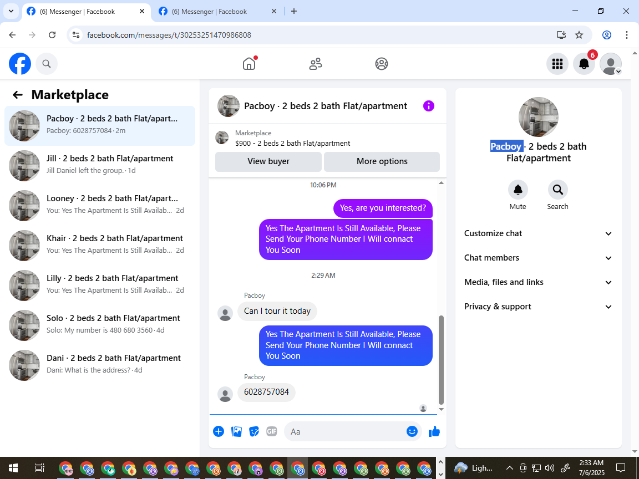Screen dimensions: 639x479
Task: Open Jill conversation in chat list
Action: (x=100, y=166)
